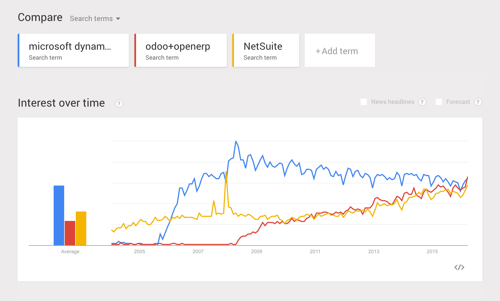The image size is (500, 301).
Task: Open Interest over time help icon
Action: tap(119, 104)
